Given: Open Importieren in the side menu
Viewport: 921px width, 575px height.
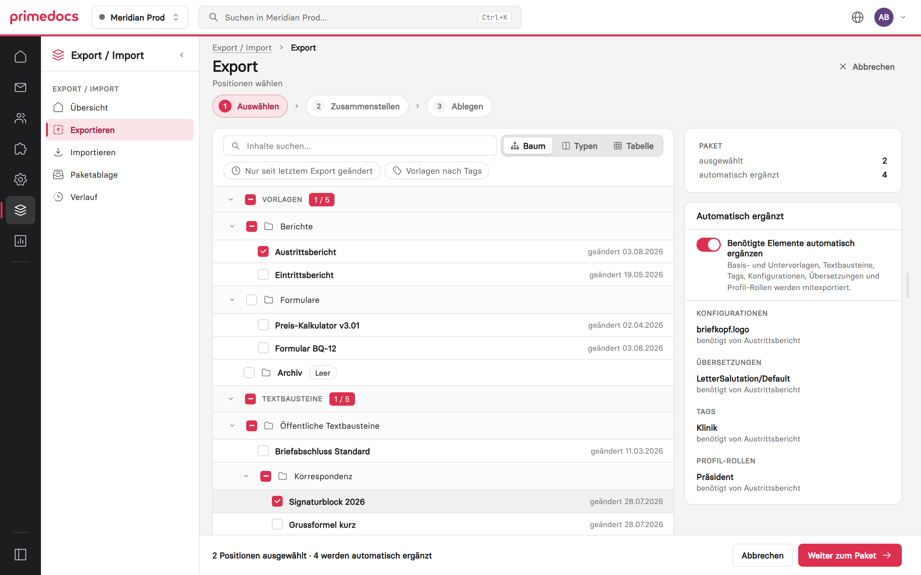Looking at the screenshot, I should coord(120,152).
